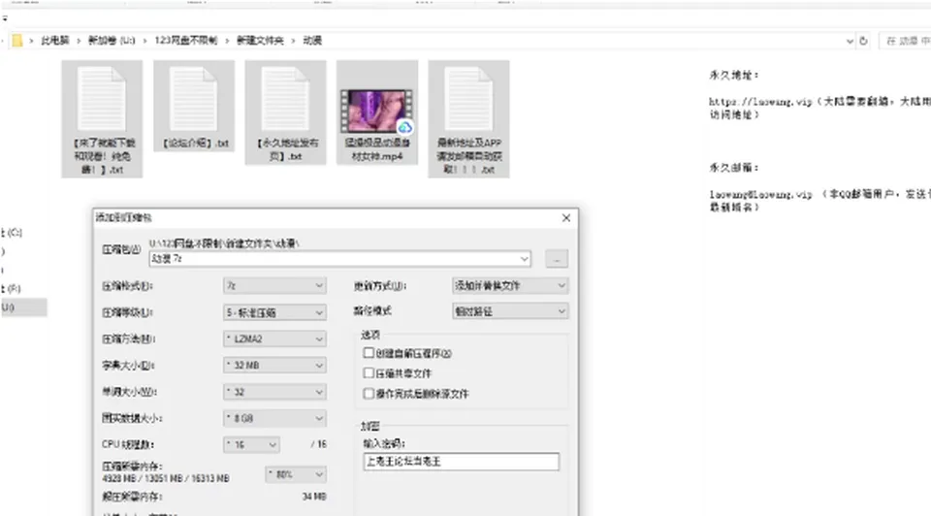
Task: Click the browse '...' button beside archive name
Action: coord(557,259)
